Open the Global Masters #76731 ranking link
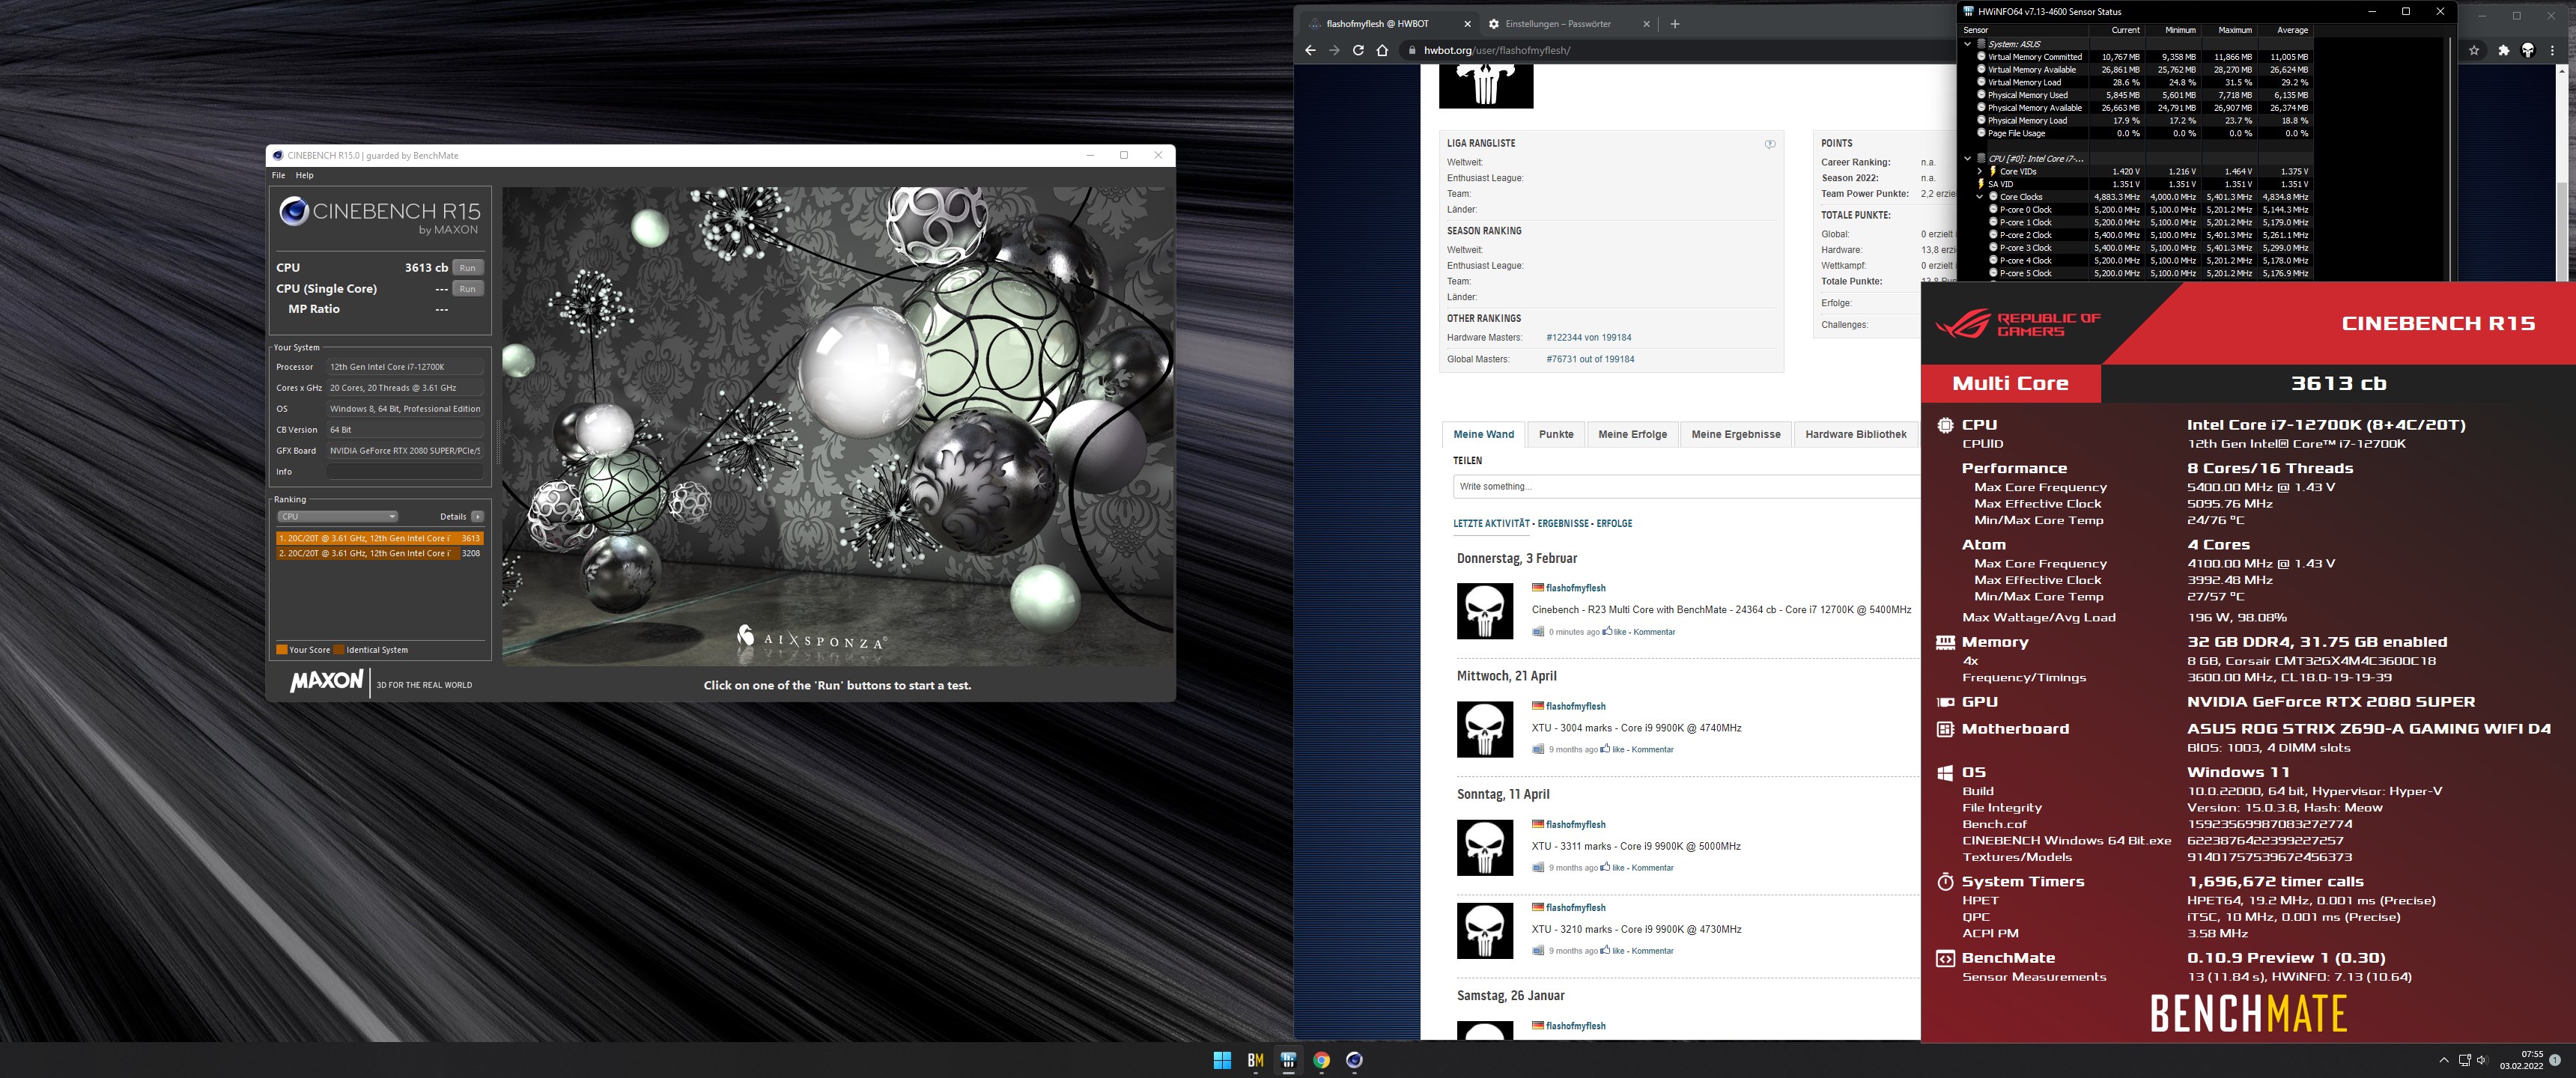The width and height of the screenshot is (2576, 1078). tap(1590, 359)
